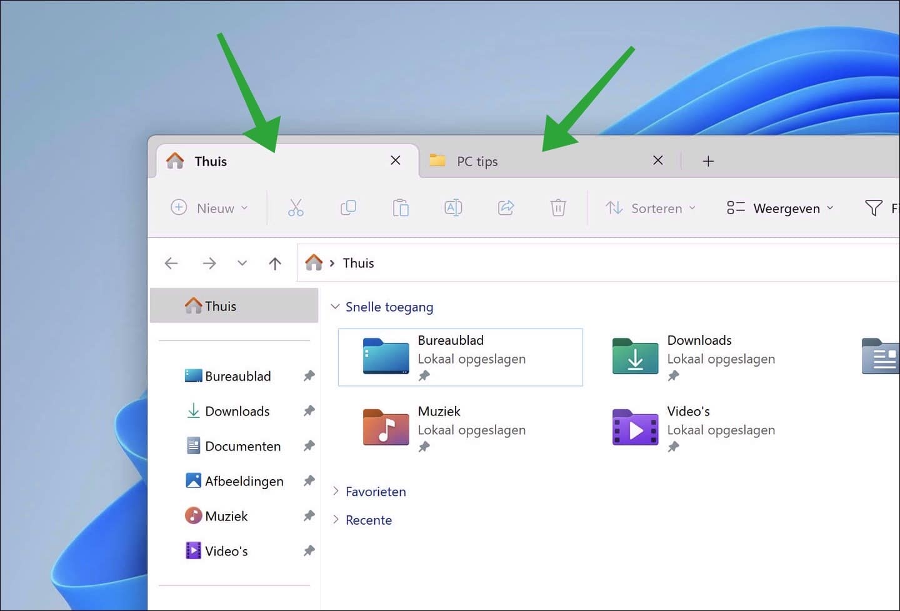This screenshot has height=611, width=900.
Task: Click the Copy icon
Action: pos(348,207)
